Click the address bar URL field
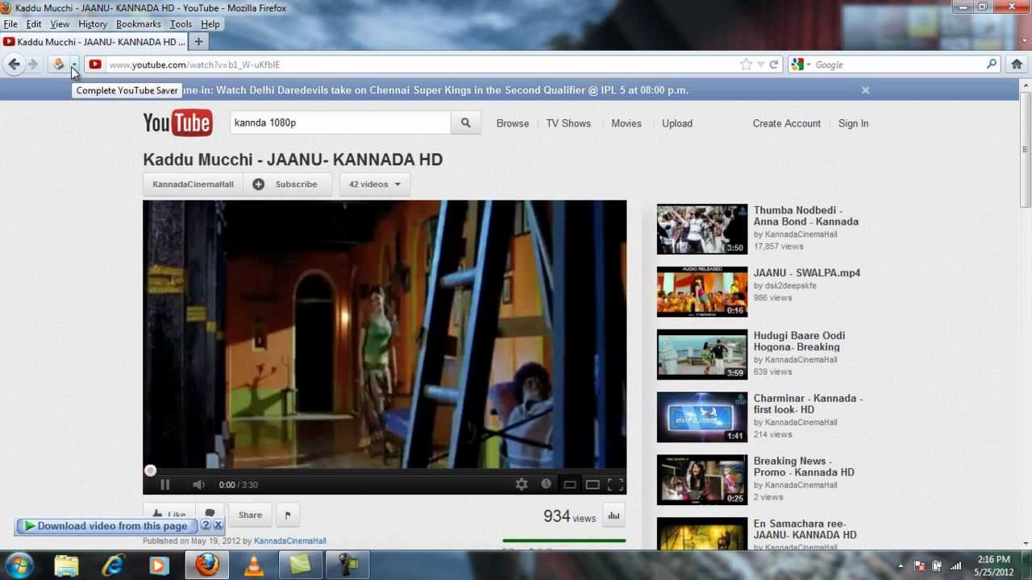Screen dimensions: 1032x580 (419, 64)
